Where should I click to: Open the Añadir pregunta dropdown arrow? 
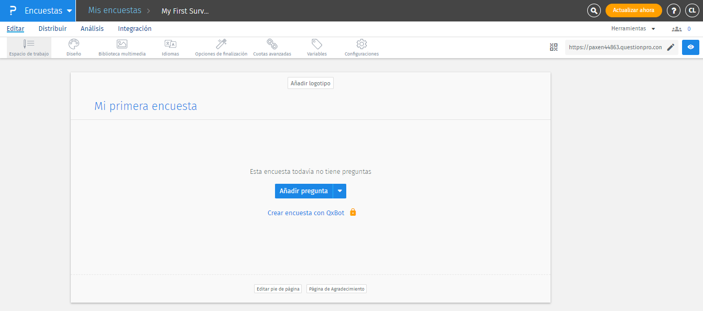point(339,191)
